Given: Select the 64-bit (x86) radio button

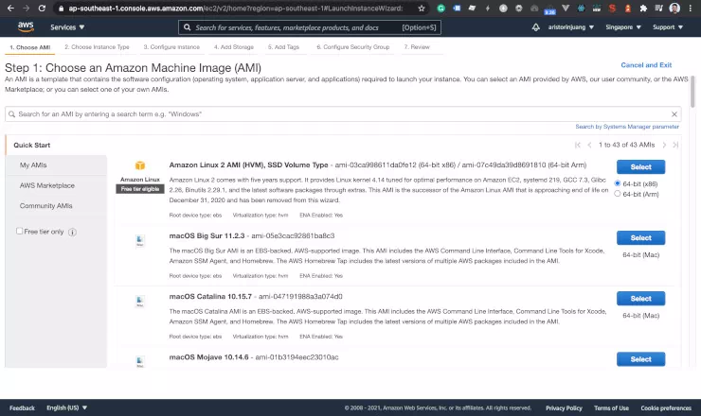Looking at the screenshot, I should coord(618,183).
